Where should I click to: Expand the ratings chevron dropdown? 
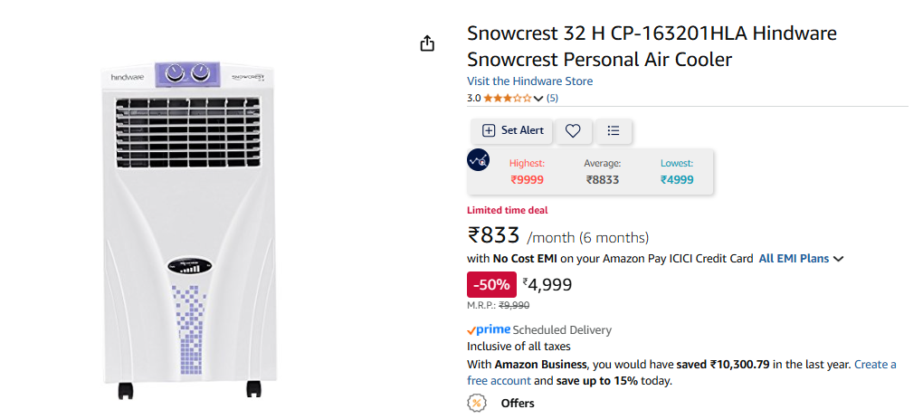[538, 99]
